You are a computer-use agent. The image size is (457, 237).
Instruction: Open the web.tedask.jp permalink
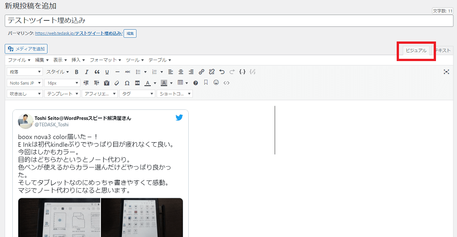click(79, 33)
